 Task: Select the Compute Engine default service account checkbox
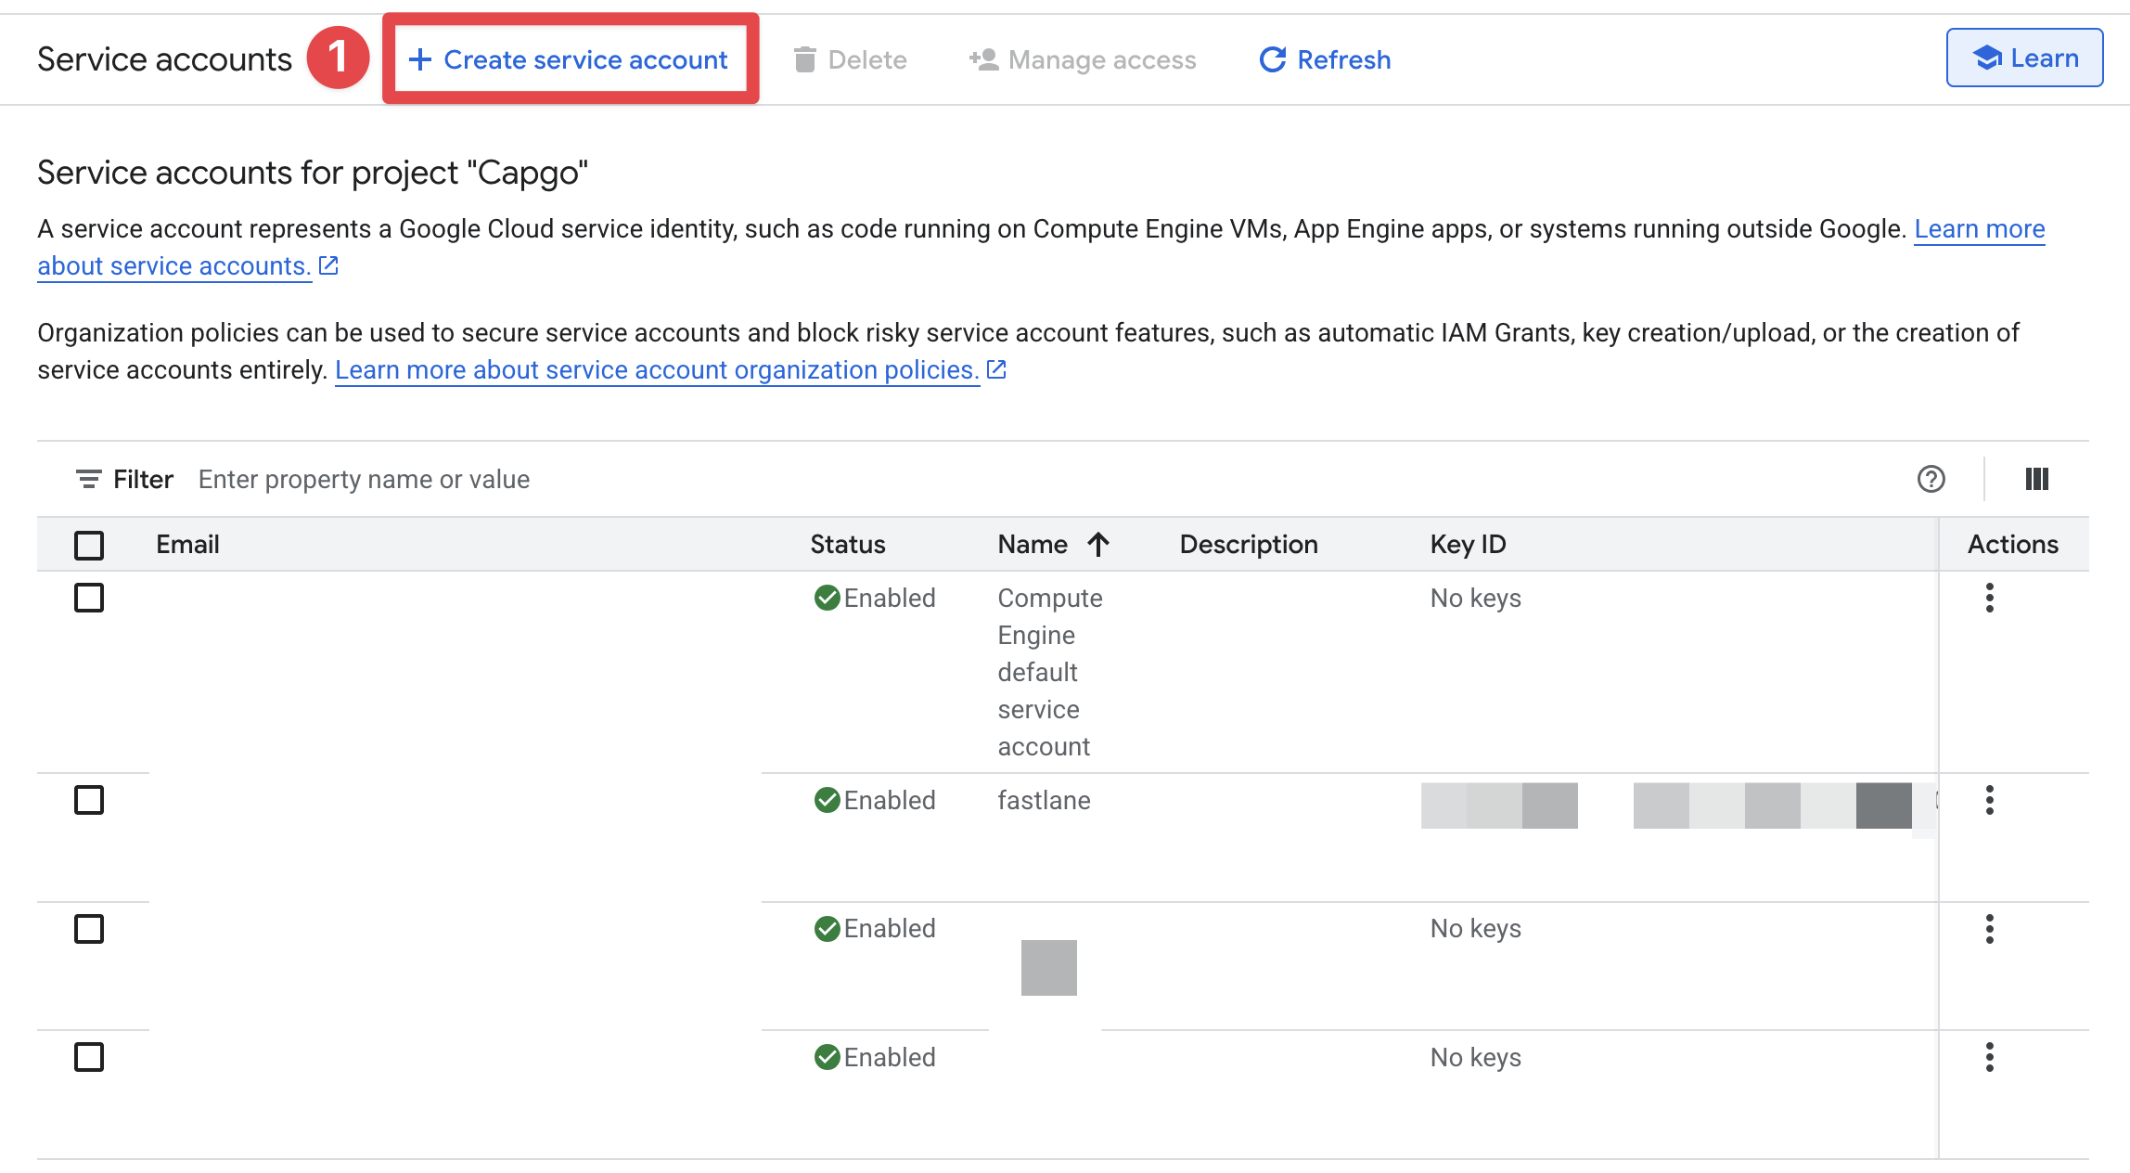88,599
